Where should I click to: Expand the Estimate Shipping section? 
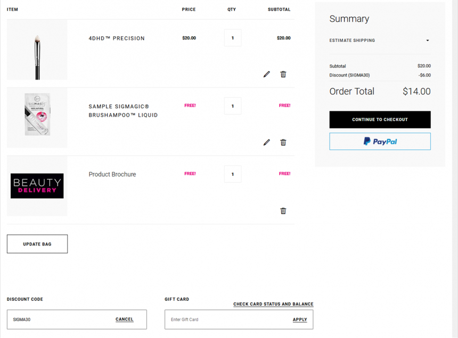(x=380, y=40)
